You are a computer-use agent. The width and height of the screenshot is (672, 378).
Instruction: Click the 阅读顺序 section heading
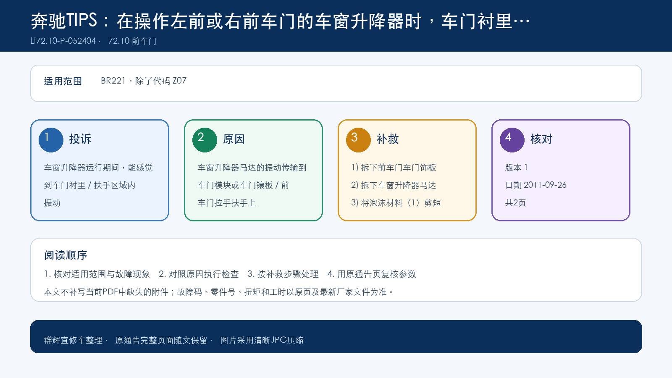[66, 255]
